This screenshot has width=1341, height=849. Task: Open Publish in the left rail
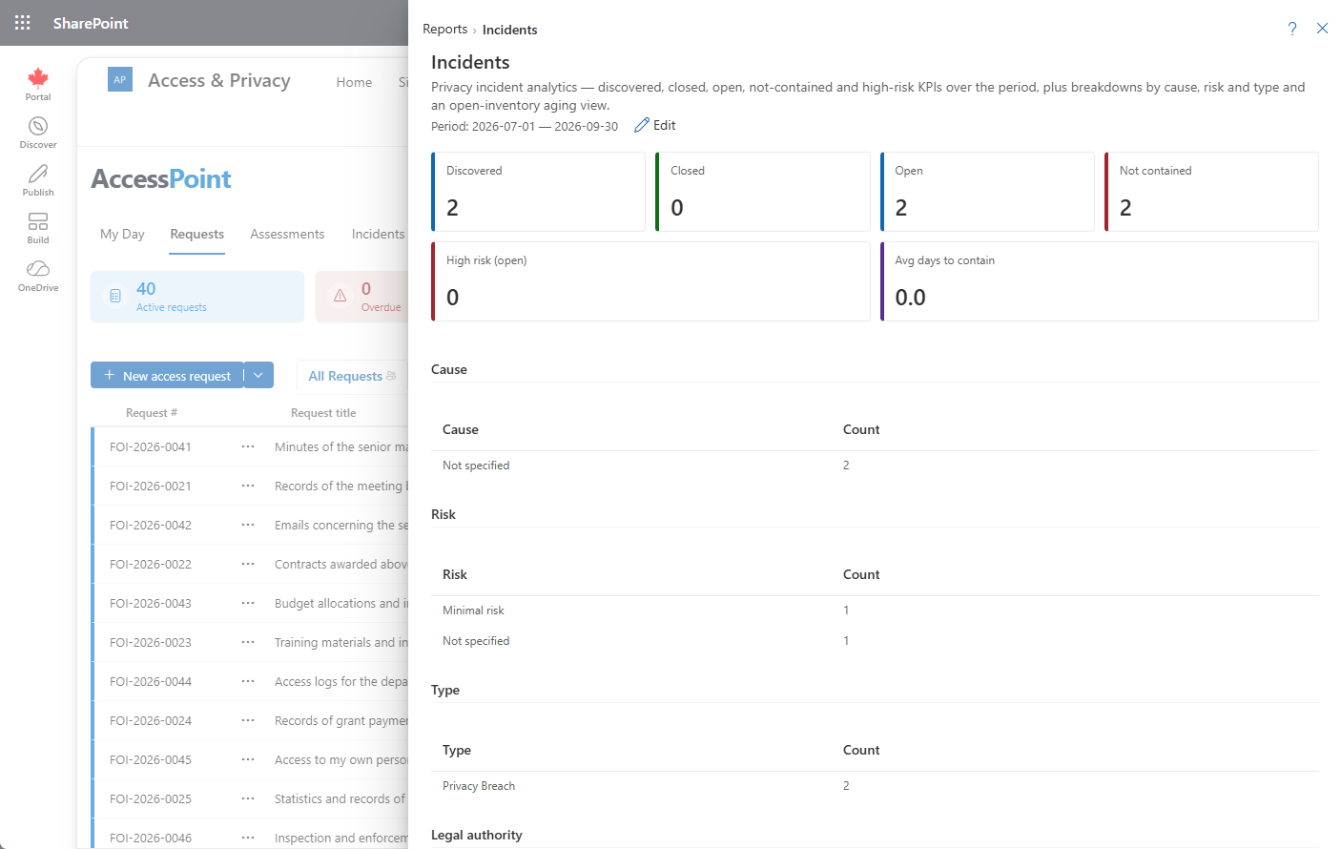38,180
